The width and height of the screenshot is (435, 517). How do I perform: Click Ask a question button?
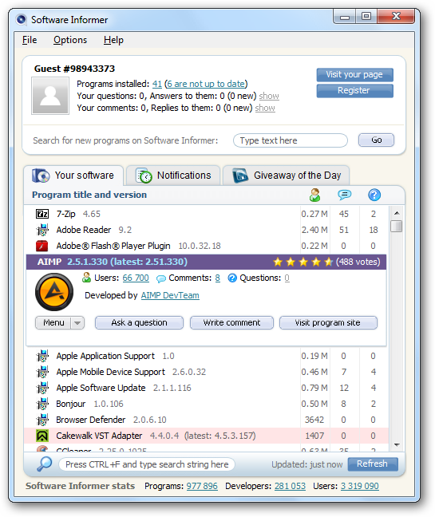click(139, 323)
